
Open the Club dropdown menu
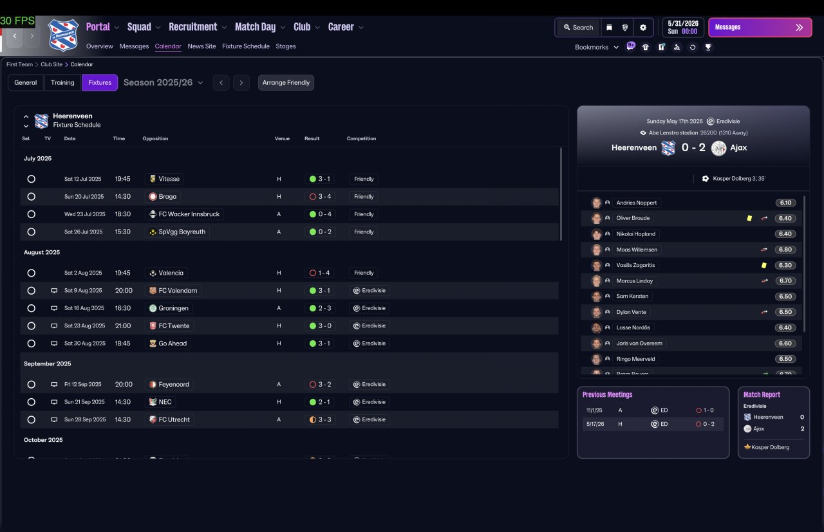(x=307, y=27)
